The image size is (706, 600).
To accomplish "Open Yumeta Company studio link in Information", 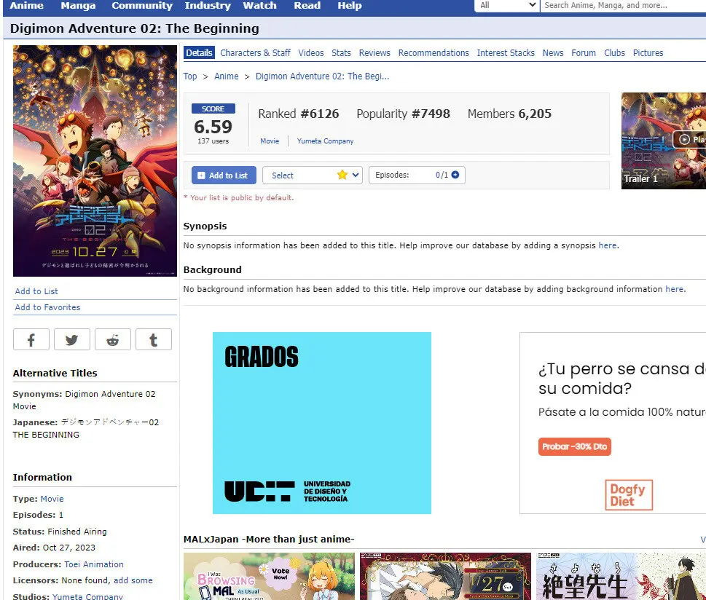I will tap(87, 596).
